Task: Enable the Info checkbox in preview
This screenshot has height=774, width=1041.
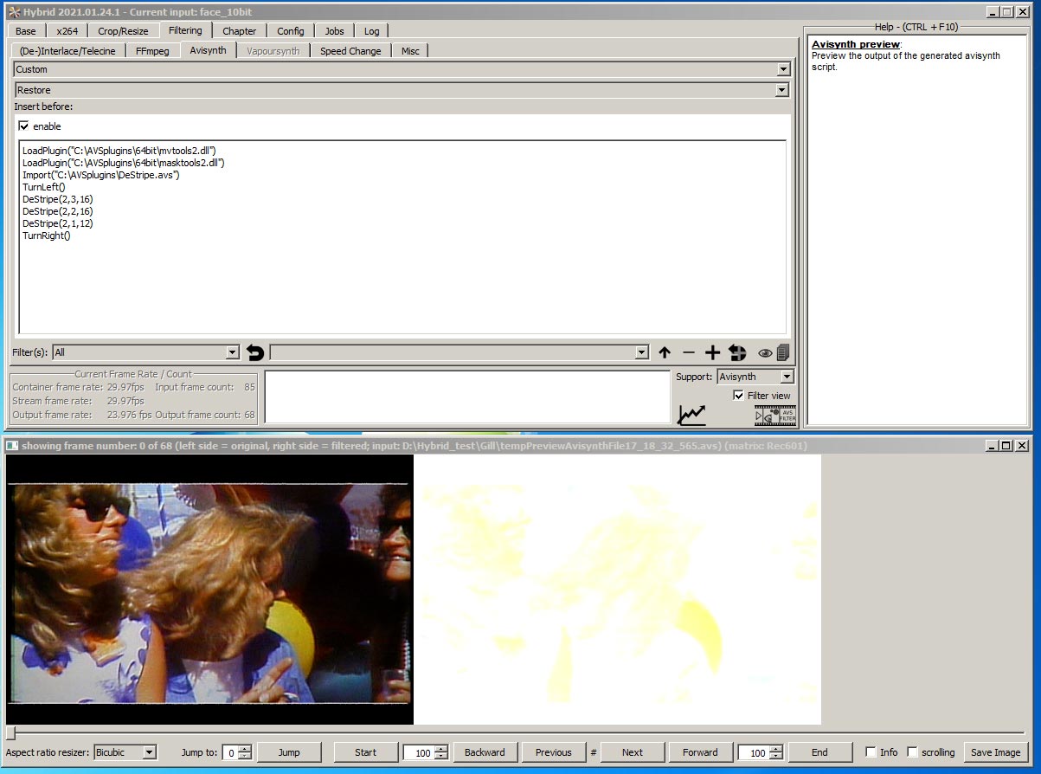Action: (871, 752)
